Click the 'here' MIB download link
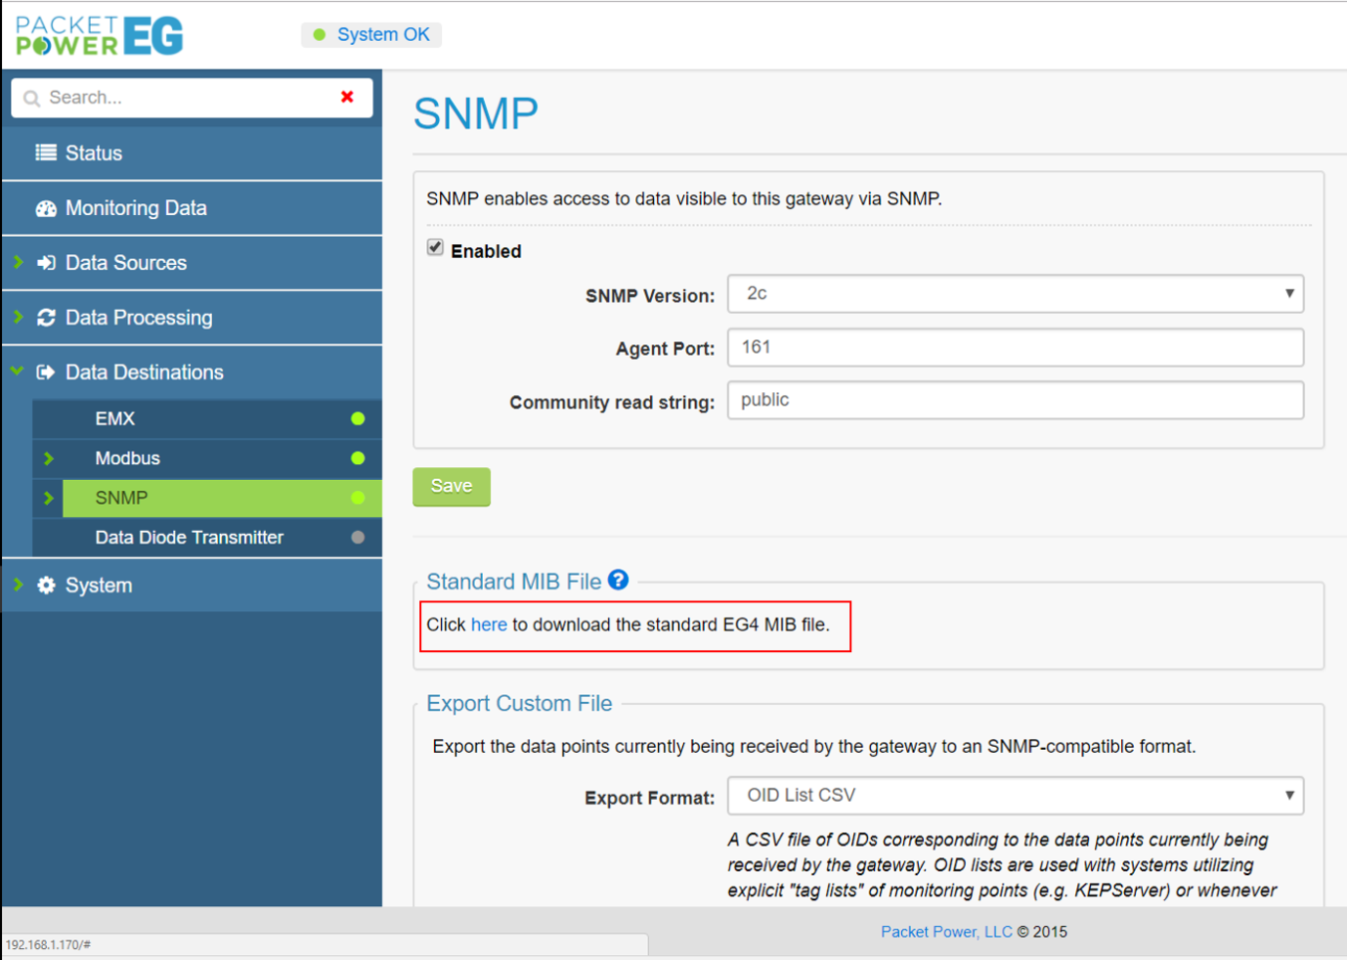This screenshot has width=1347, height=960. click(489, 625)
